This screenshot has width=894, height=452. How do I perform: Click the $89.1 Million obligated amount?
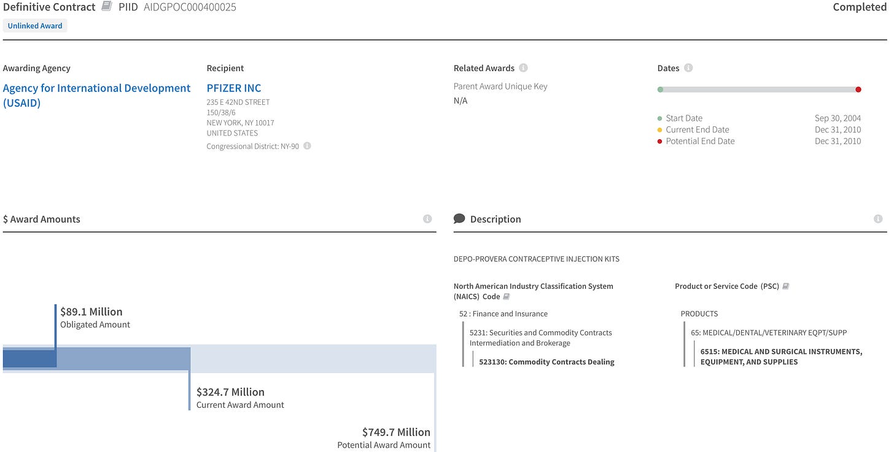[91, 312]
